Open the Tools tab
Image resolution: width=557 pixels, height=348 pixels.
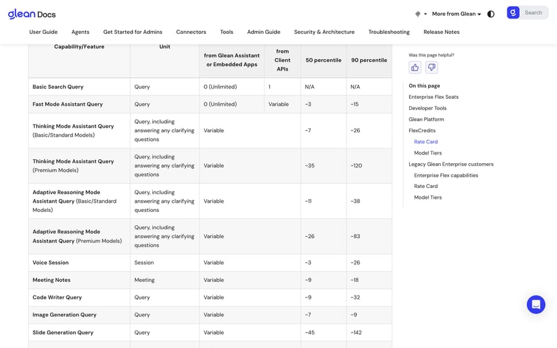(227, 32)
